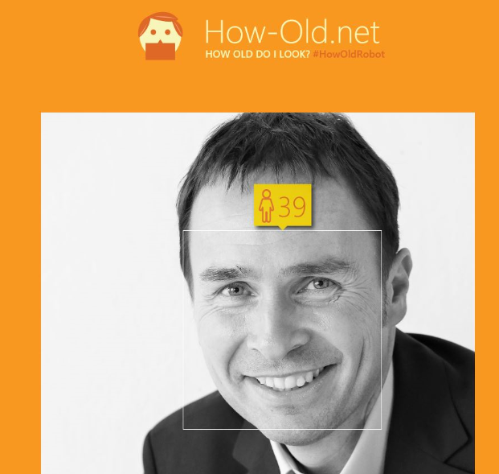Click the man's smiling mouth in photo
499x474 pixels.
[x=288, y=377]
